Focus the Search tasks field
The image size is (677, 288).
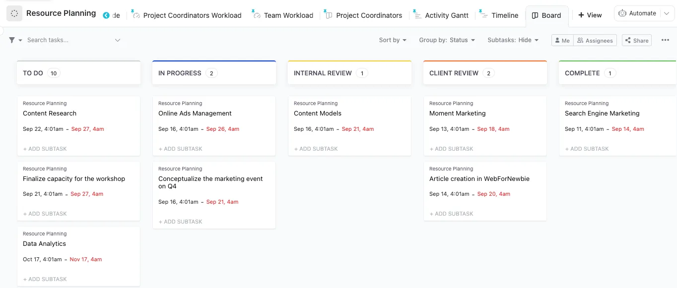(x=69, y=40)
